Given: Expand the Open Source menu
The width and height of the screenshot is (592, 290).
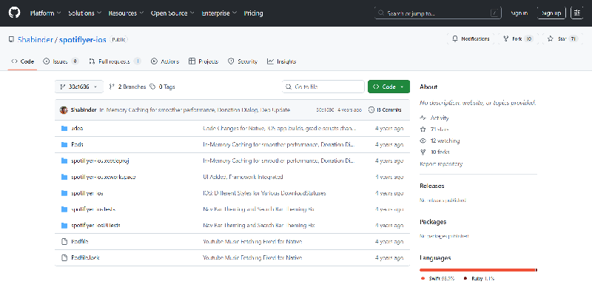Looking at the screenshot, I should click(172, 13).
